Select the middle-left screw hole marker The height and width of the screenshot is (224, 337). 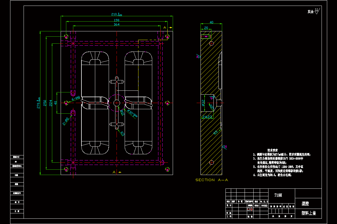tap(66, 103)
